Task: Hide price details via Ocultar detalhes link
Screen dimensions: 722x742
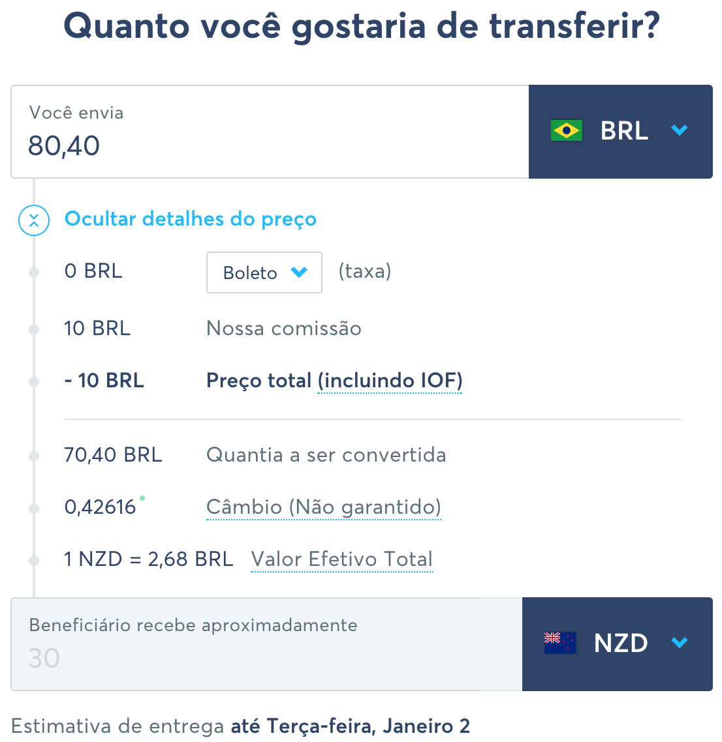Action: tap(191, 219)
